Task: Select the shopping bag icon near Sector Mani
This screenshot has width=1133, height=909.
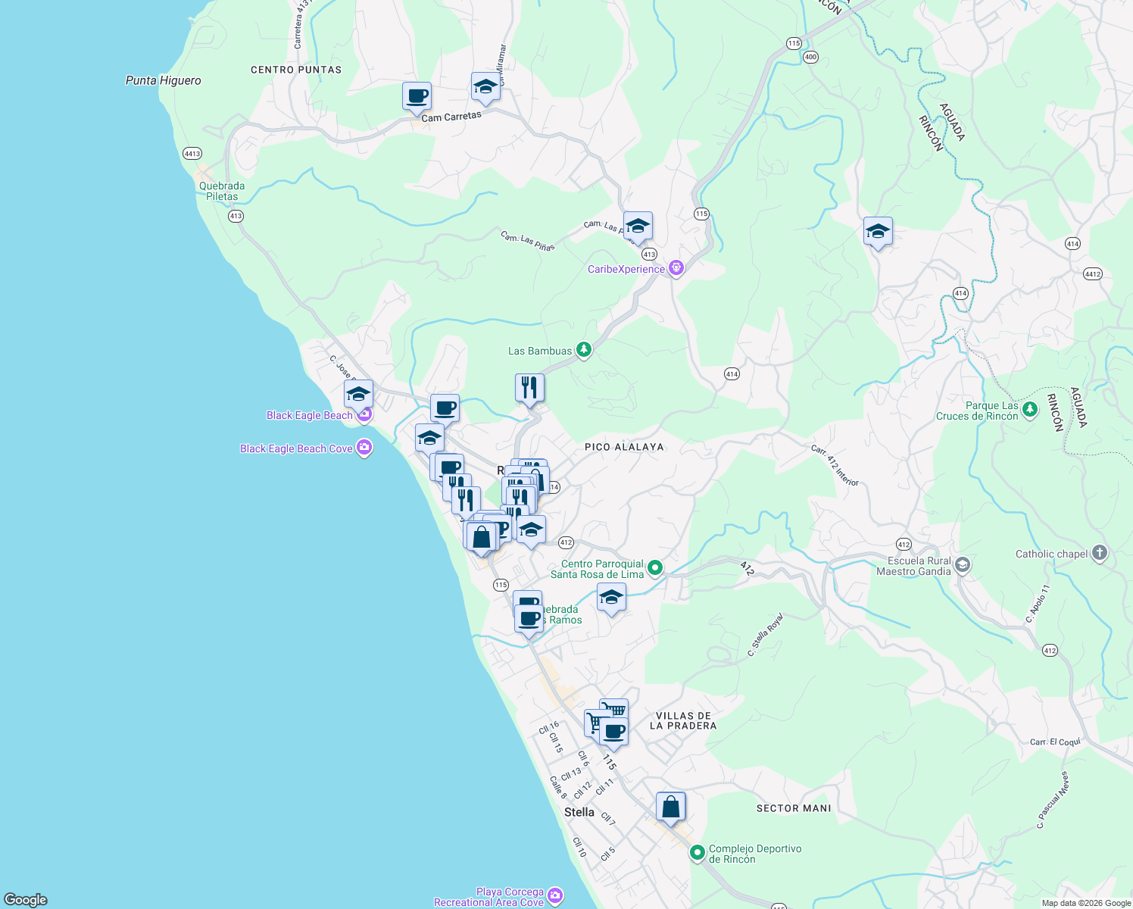Action: [x=670, y=806]
